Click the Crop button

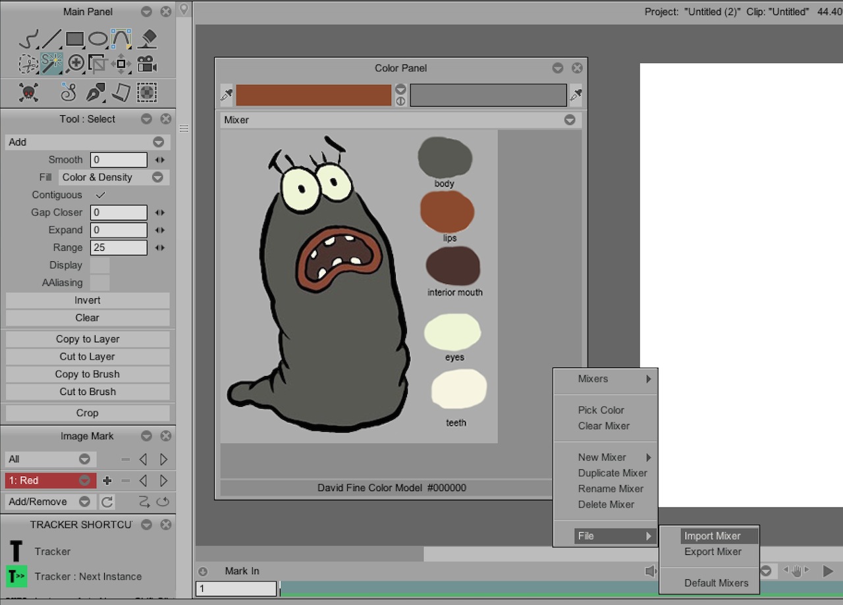click(x=88, y=413)
